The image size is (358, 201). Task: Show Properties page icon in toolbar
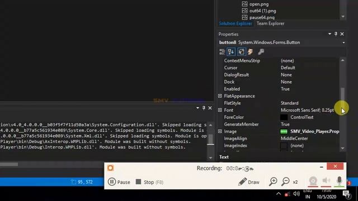(x=241, y=52)
